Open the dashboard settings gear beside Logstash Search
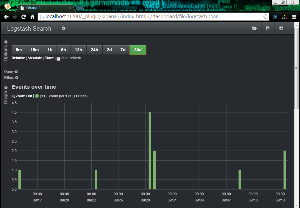This screenshot has width=300, height=208. (63, 28)
